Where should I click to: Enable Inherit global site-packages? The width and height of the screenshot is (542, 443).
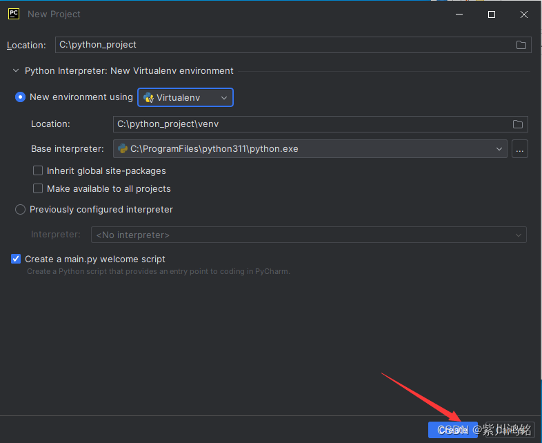pyautogui.click(x=38, y=171)
